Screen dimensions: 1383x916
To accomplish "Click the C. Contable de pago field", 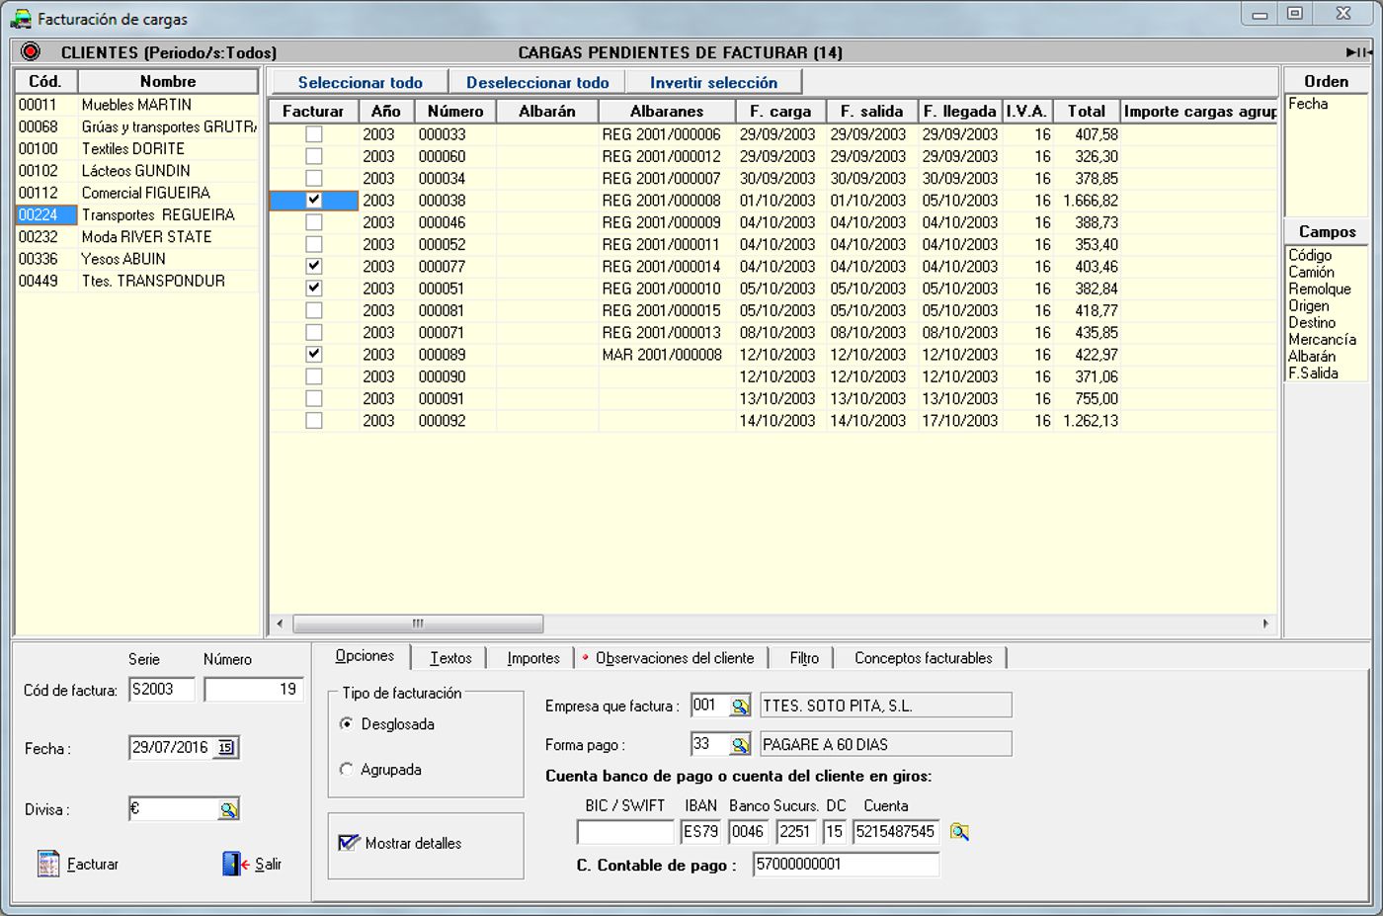I will click(x=845, y=865).
